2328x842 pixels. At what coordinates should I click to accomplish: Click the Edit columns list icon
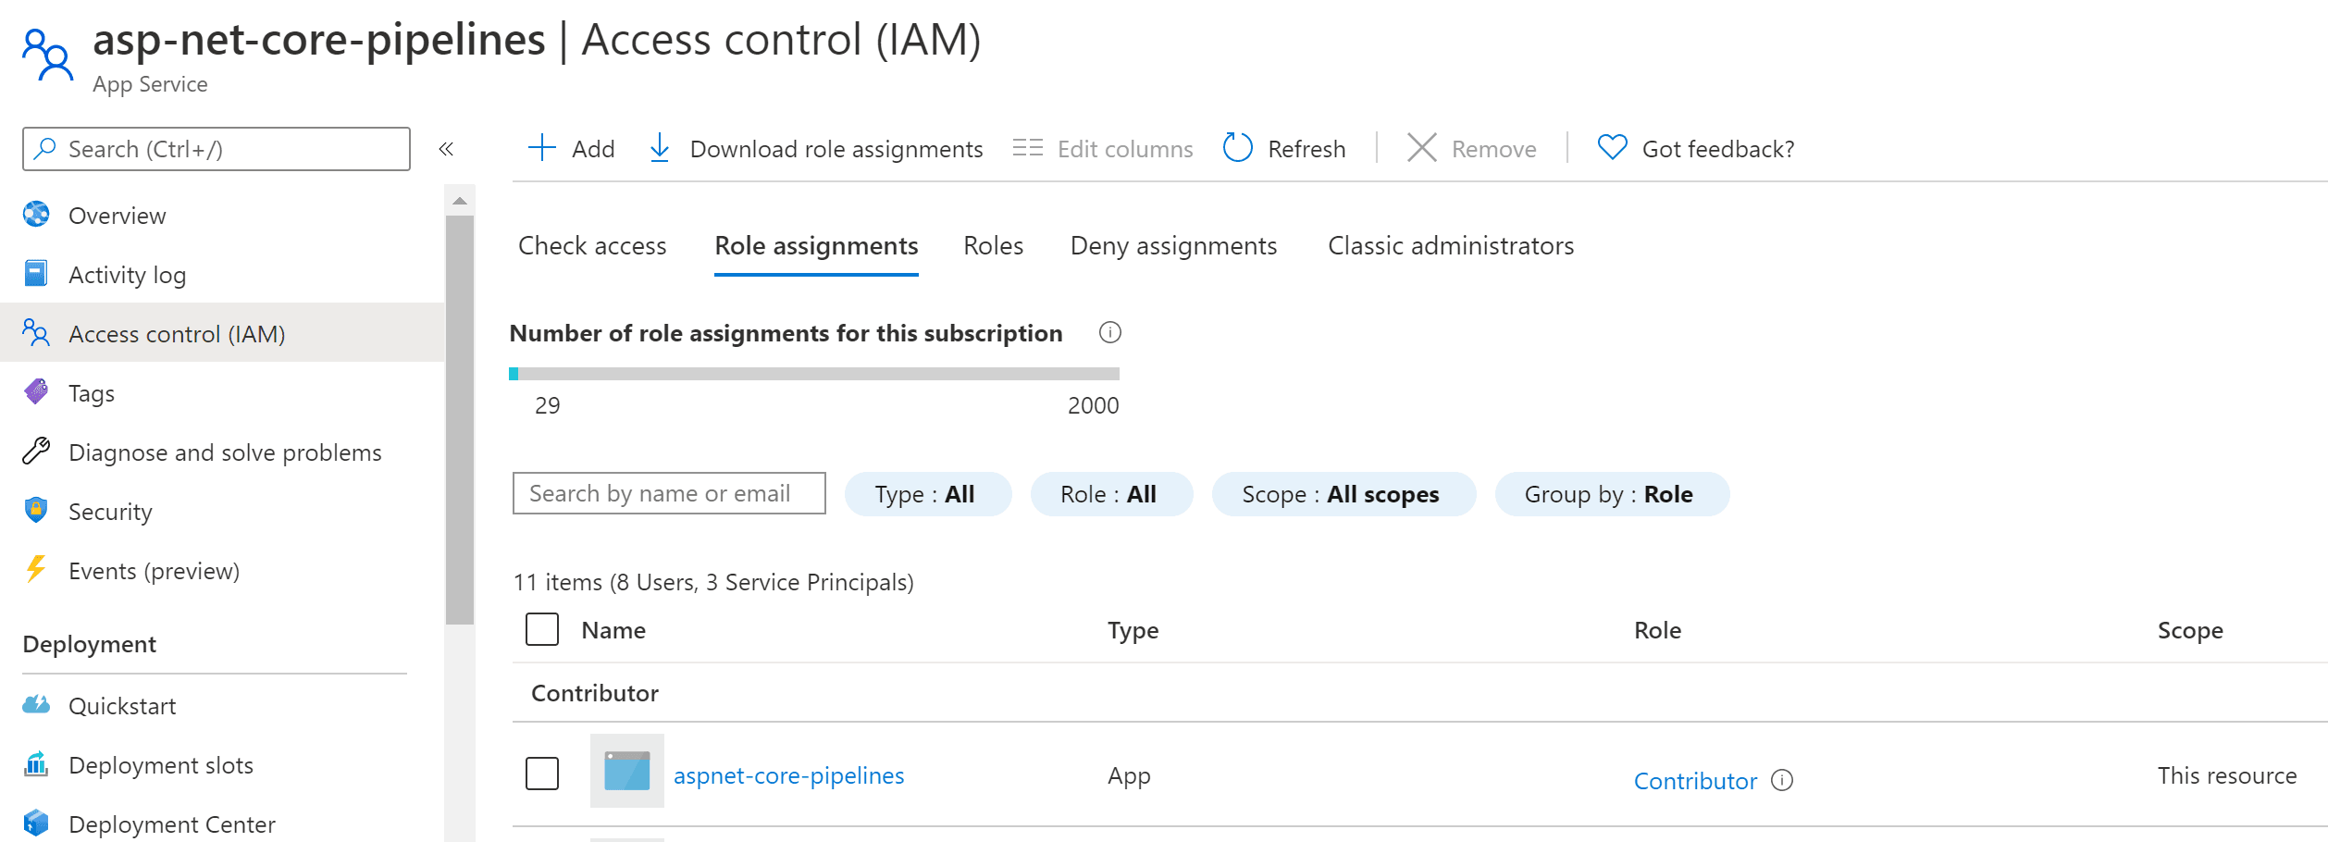[x=1028, y=148]
